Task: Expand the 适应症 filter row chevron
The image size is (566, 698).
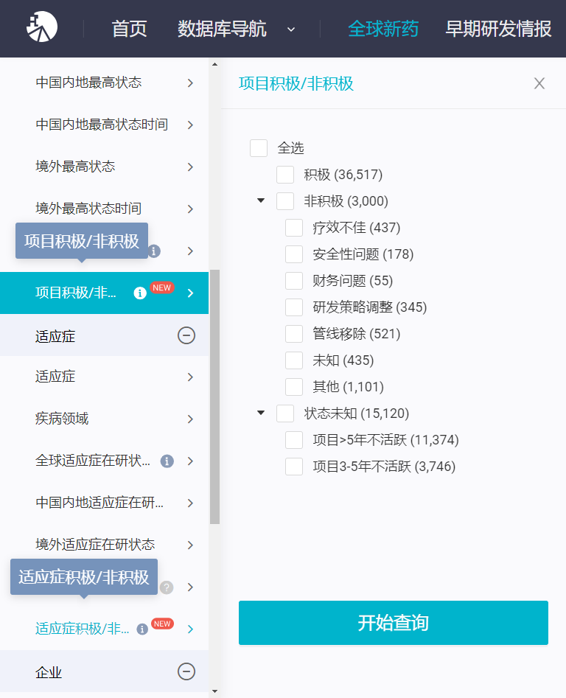Action: 190,377
